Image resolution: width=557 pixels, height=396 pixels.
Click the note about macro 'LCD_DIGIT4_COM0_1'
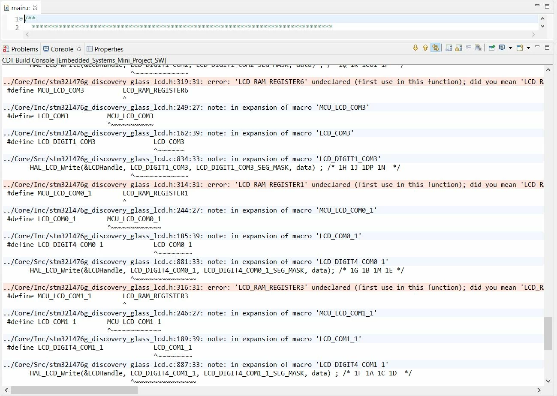(x=273, y=261)
